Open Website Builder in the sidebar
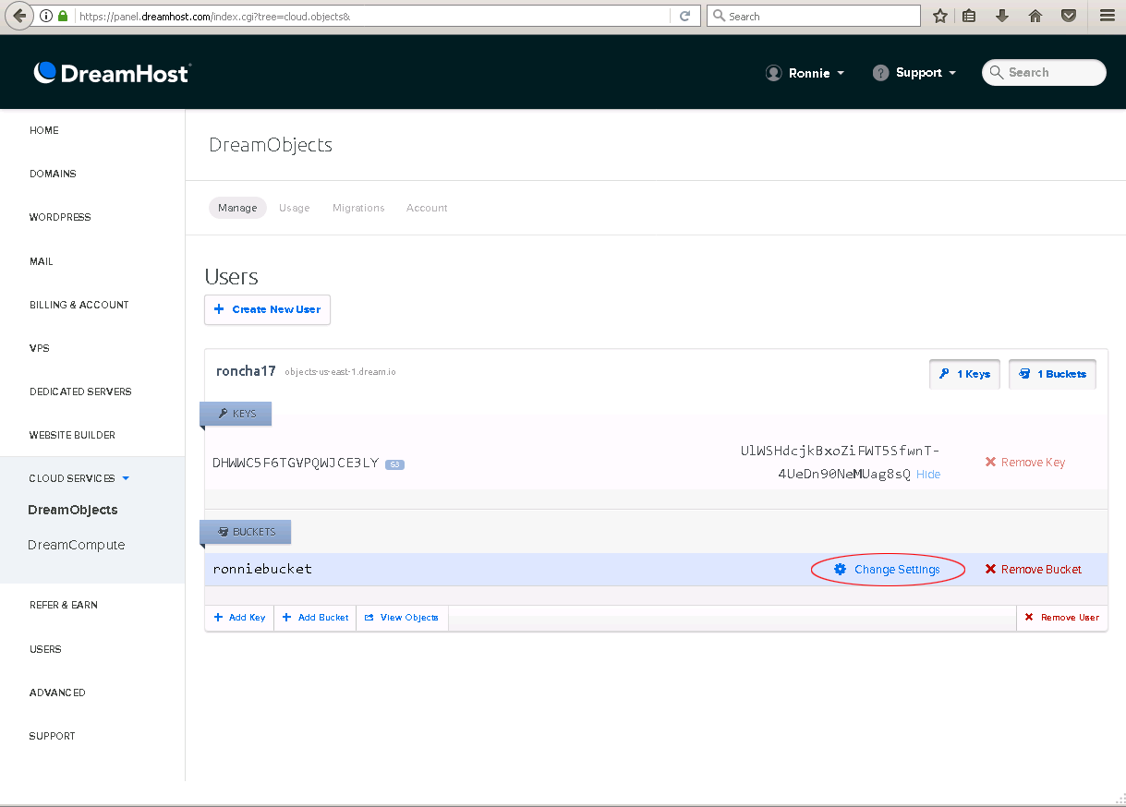This screenshot has height=807, width=1126. (x=72, y=435)
